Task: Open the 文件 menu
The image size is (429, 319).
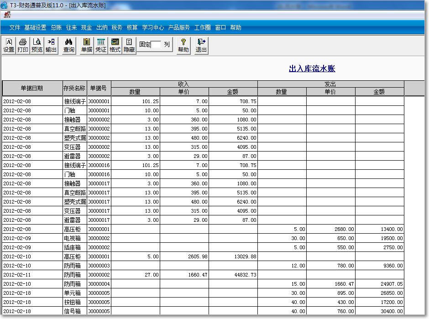Action: (15, 27)
